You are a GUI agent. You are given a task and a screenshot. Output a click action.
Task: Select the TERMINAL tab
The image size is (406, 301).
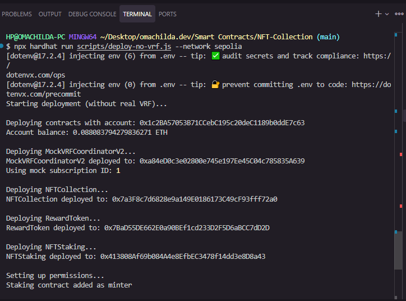137,14
